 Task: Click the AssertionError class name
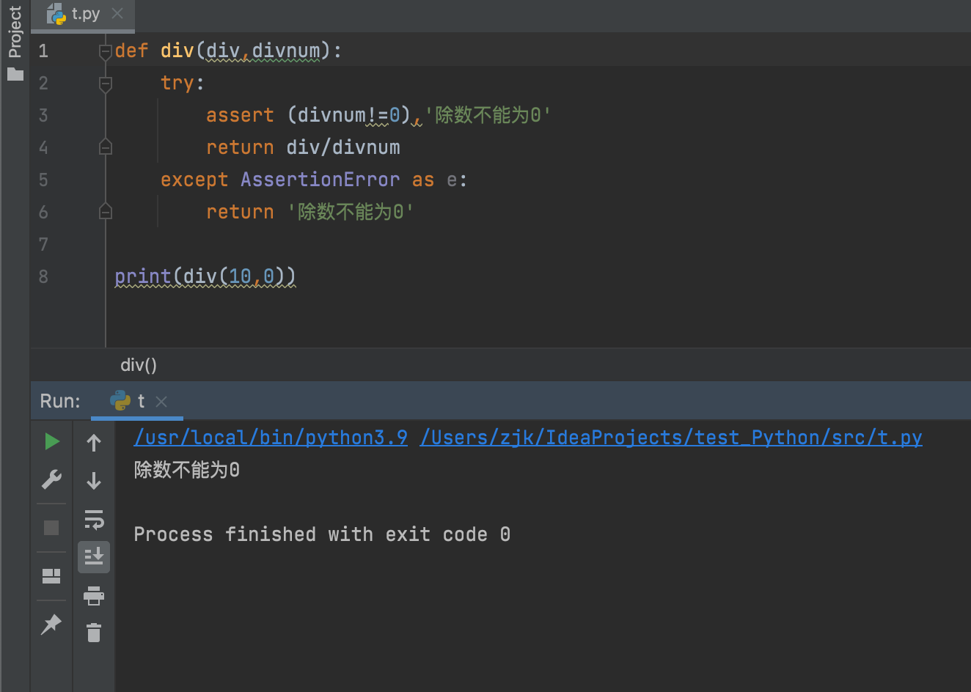tap(320, 180)
